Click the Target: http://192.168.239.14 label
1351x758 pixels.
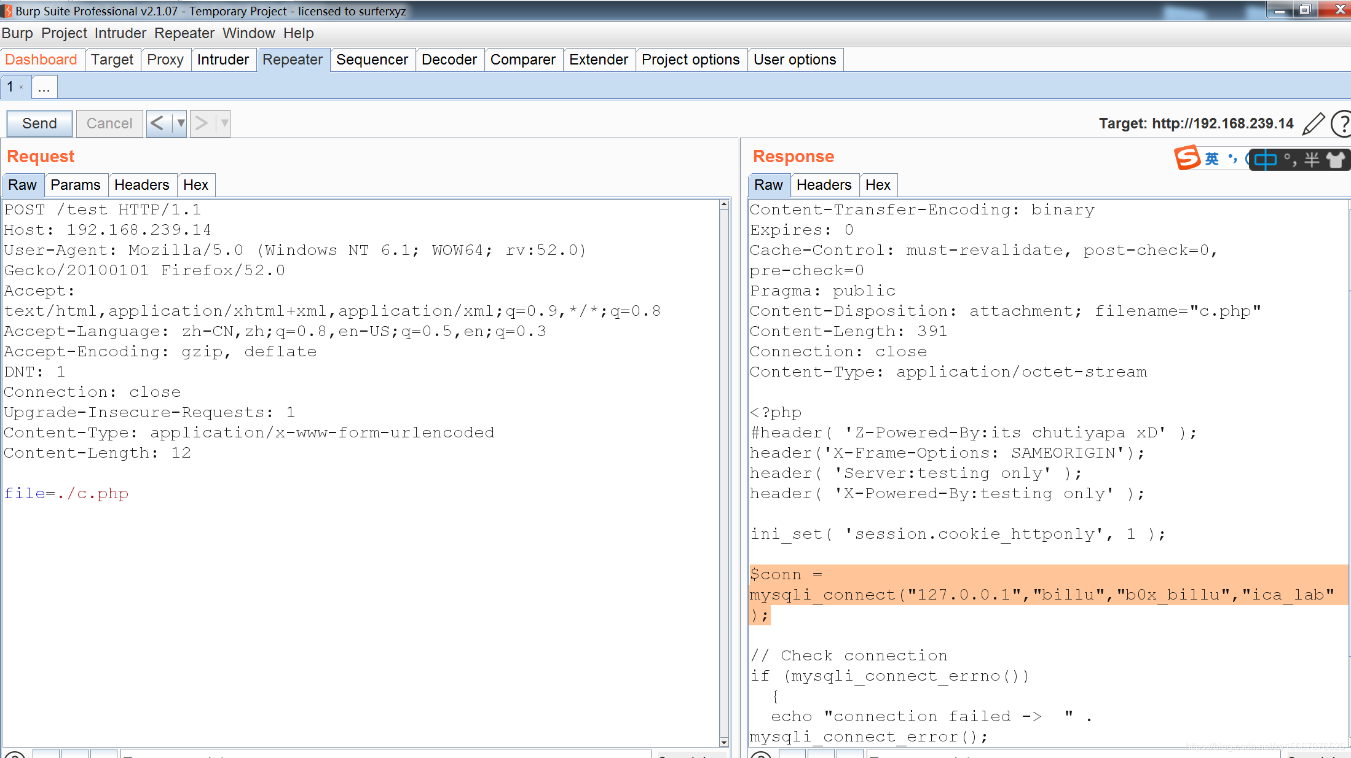(1196, 123)
